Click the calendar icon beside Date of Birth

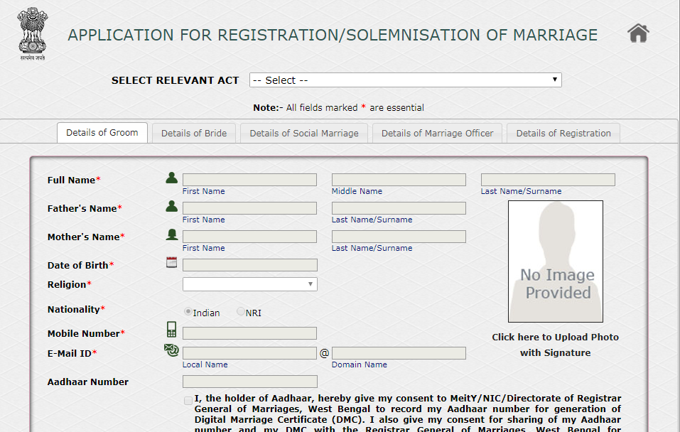coord(171,261)
